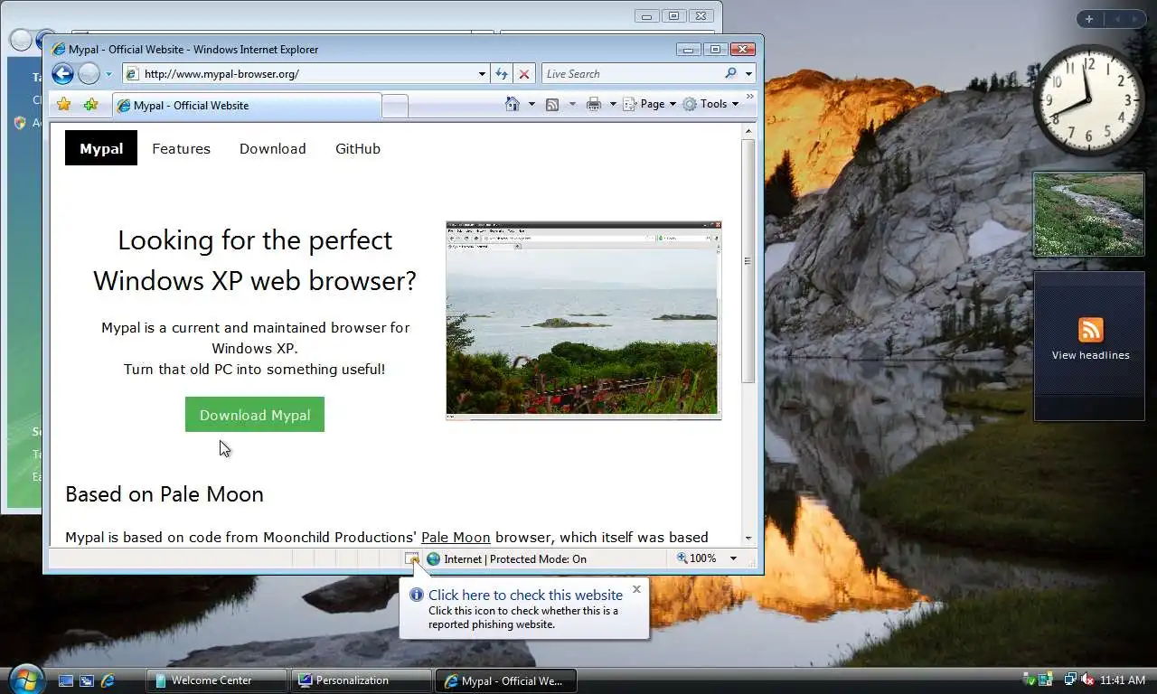The height and width of the screenshot is (694, 1157).
Task: Click the Mypal browser screenshot image
Action: point(584,320)
